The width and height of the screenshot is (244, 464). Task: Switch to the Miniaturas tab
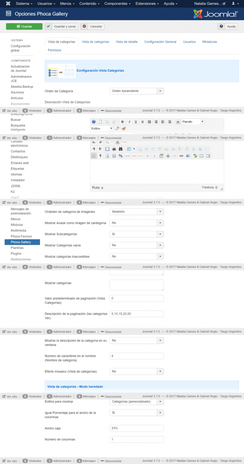click(210, 42)
